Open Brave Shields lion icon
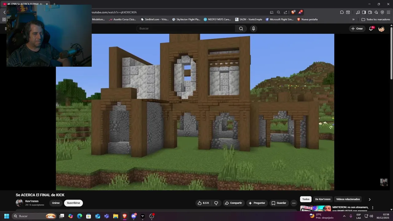The width and height of the screenshot is (393, 221). (x=293, y=12)
